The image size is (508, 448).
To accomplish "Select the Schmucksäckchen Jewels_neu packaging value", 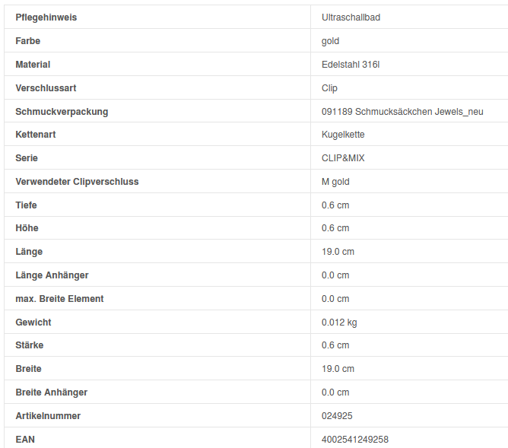I will (402, 112).
